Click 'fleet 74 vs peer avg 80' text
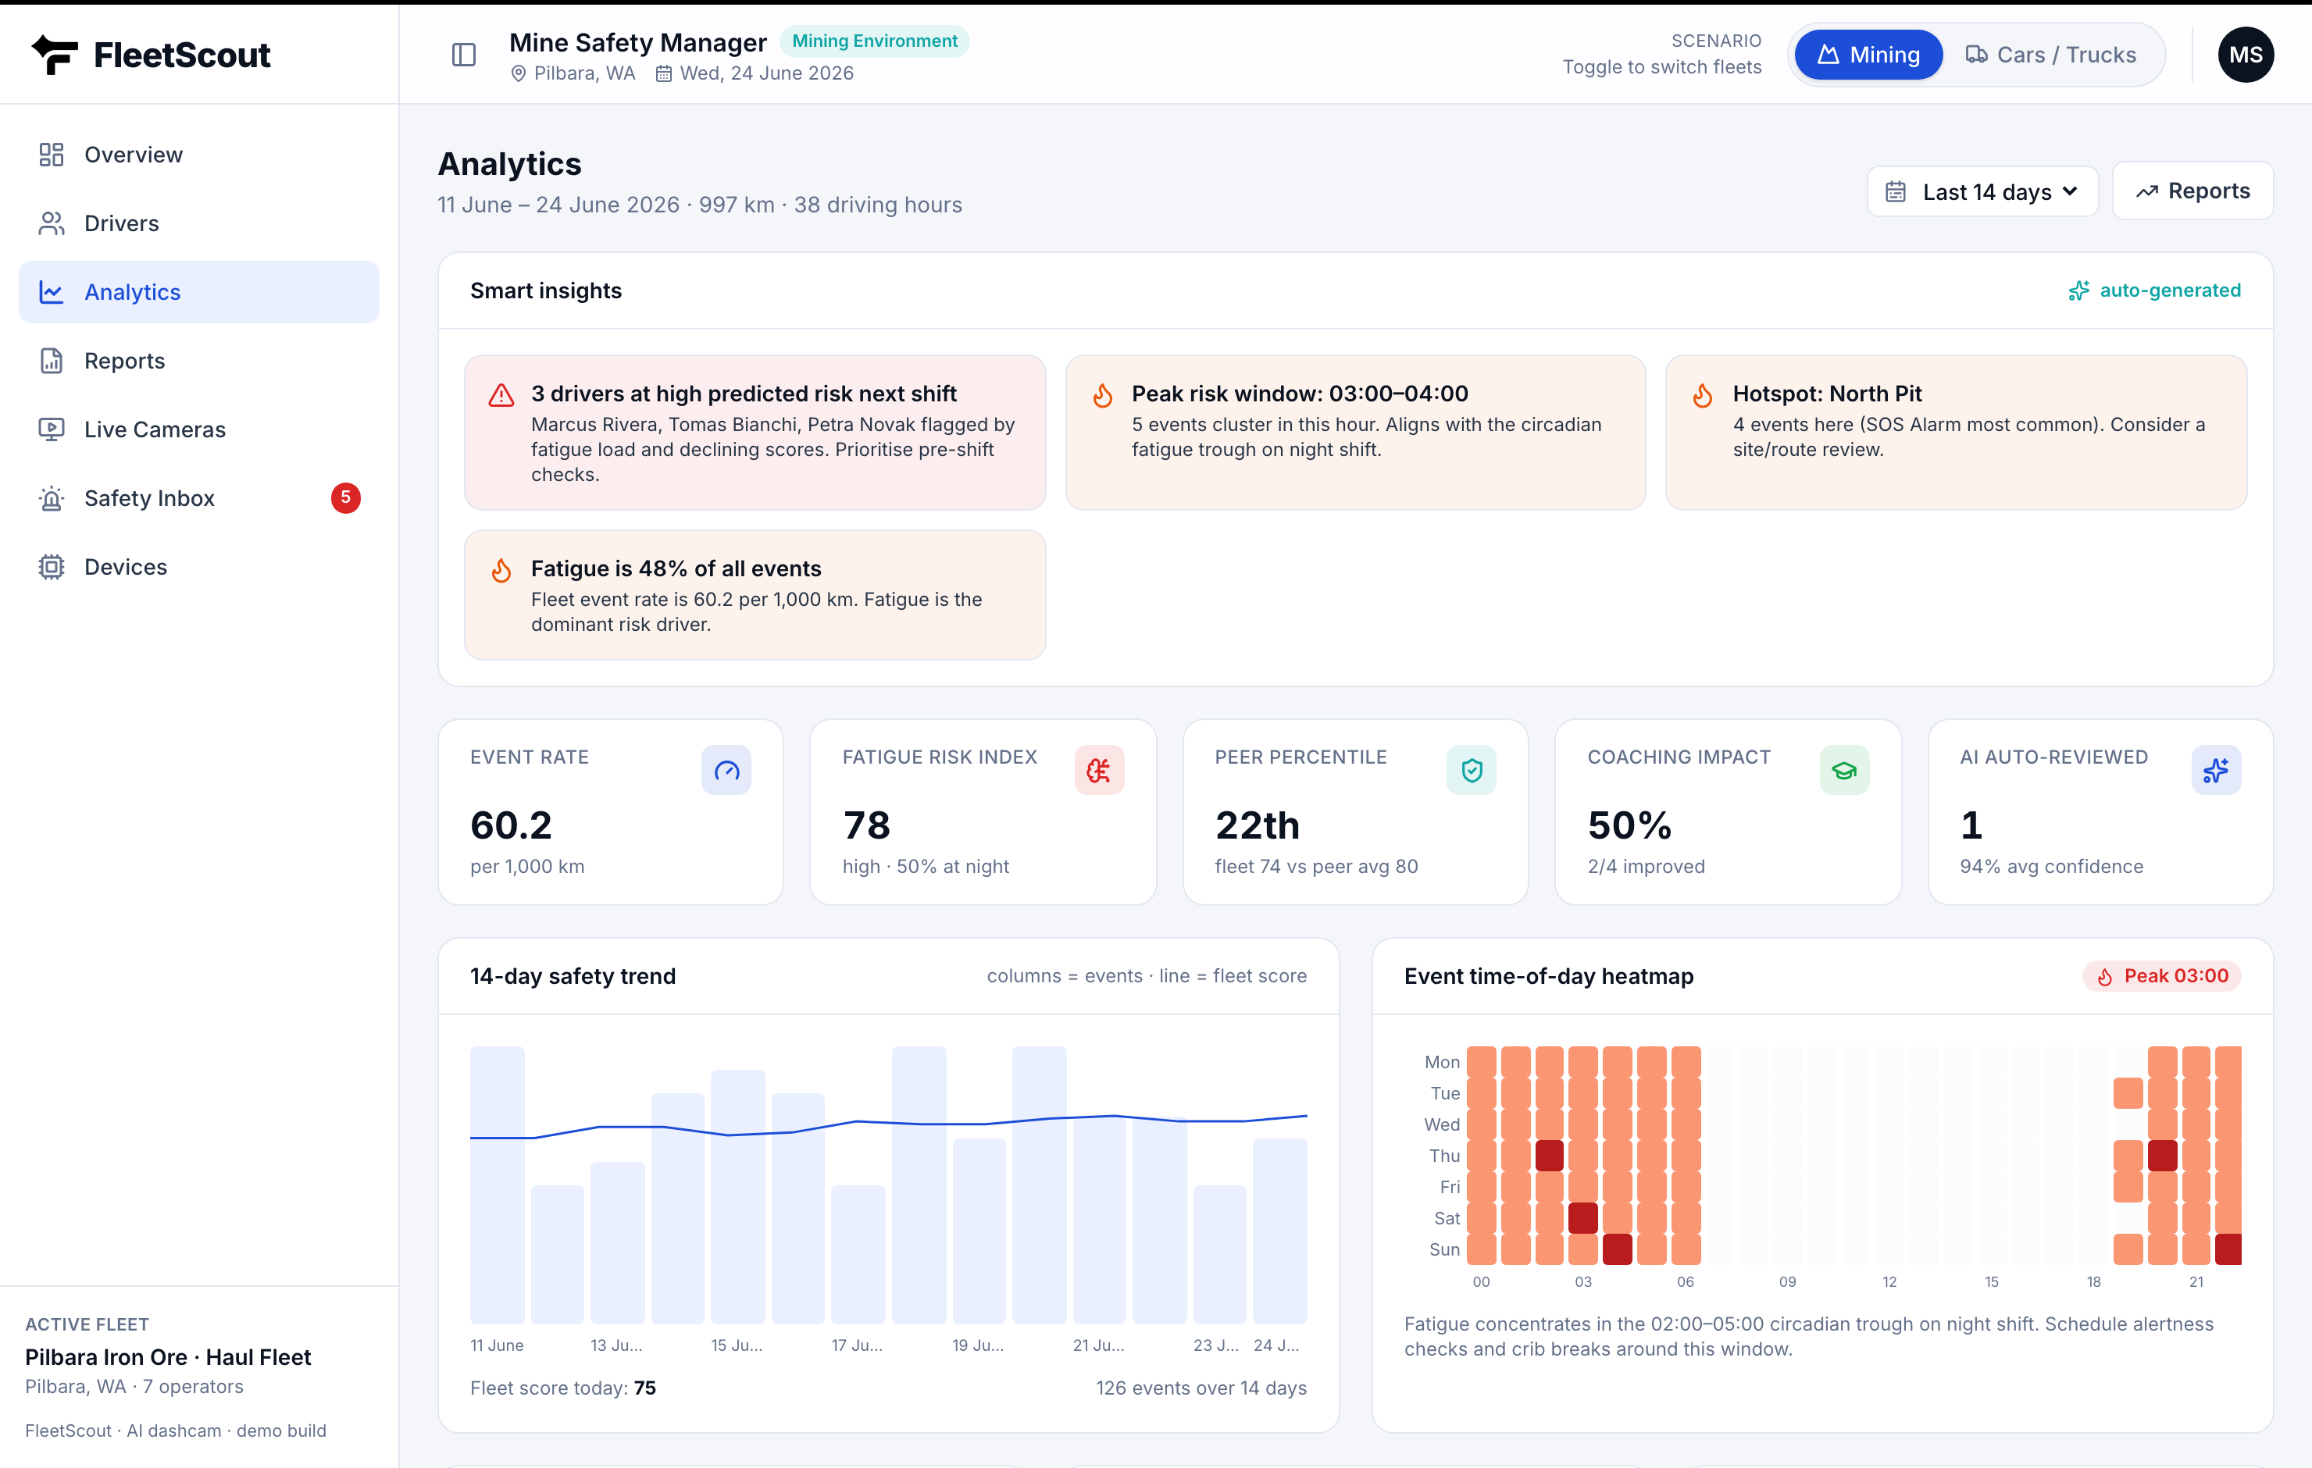The height and width of the screenshot is (1468, 2312). 1316,867
